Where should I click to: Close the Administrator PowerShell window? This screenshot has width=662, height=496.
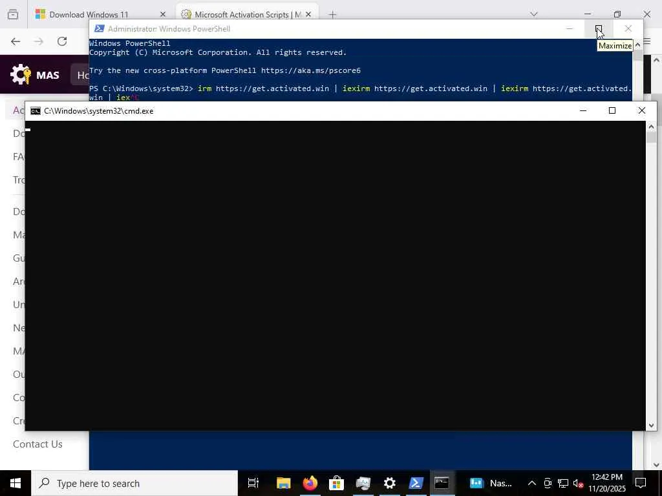(628, 28)
